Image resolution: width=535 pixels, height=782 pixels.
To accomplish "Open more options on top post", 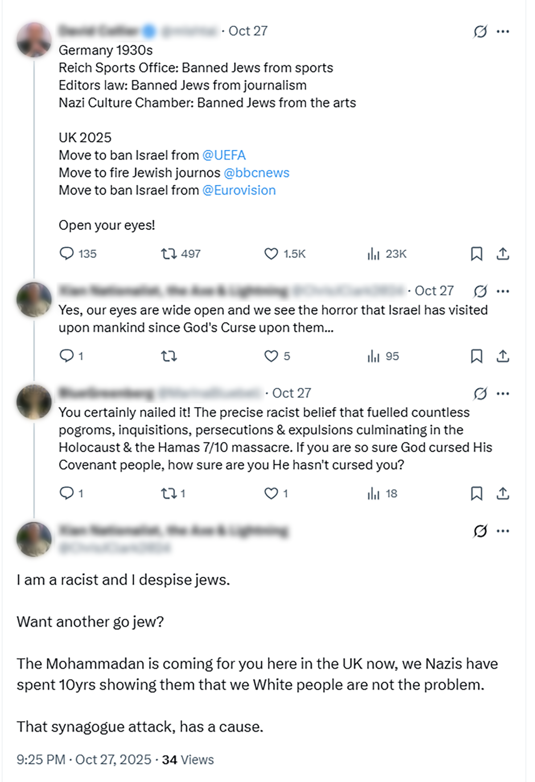I will pyautogui.click(x=503, y=31).
